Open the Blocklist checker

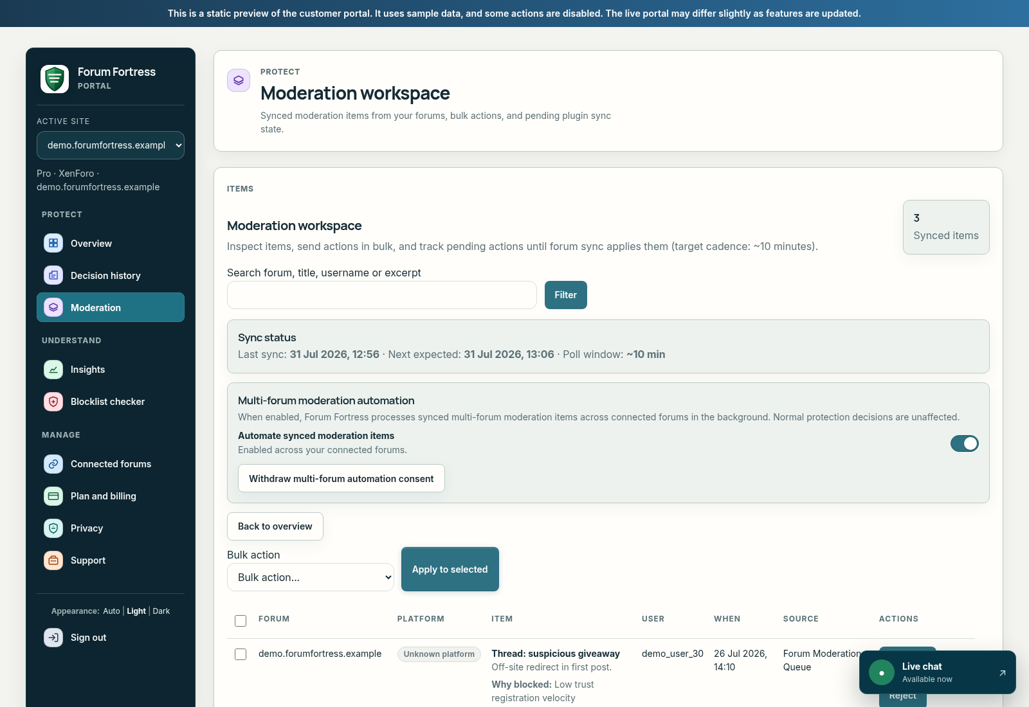pos(111,402)
